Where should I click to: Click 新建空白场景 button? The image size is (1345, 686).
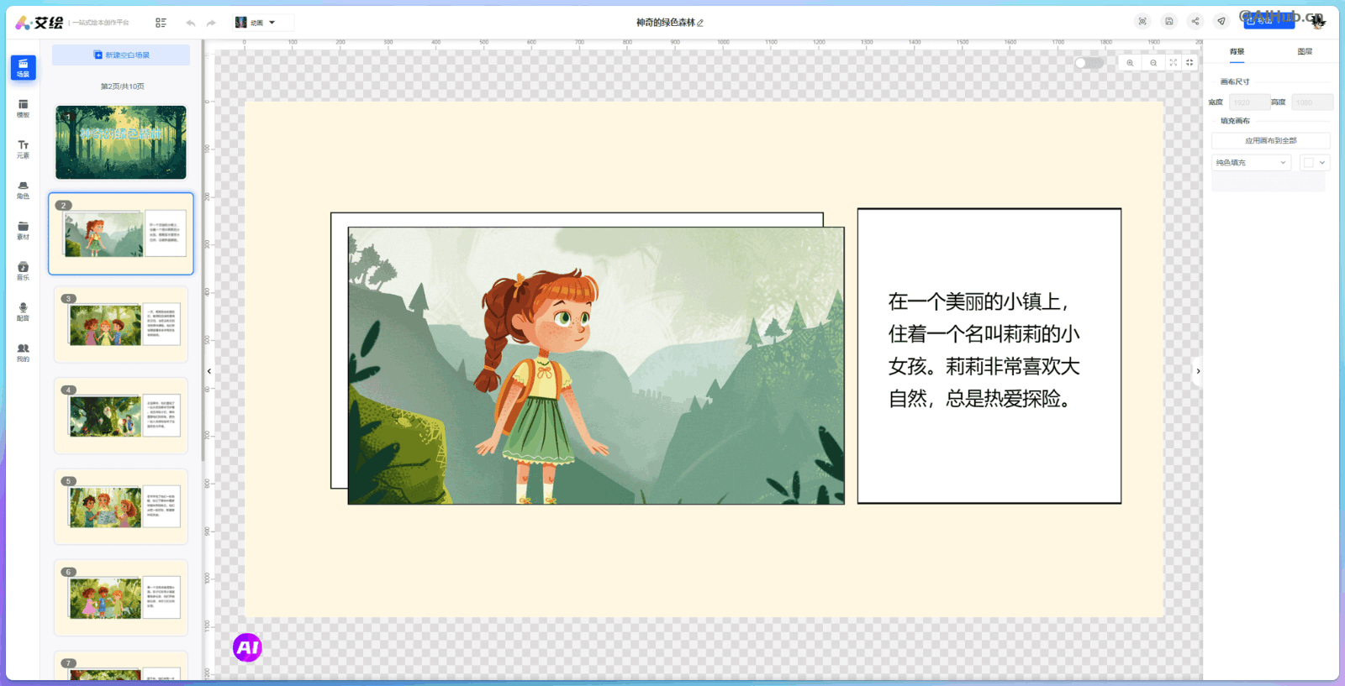pyautogui.click(x=121, y=55)
